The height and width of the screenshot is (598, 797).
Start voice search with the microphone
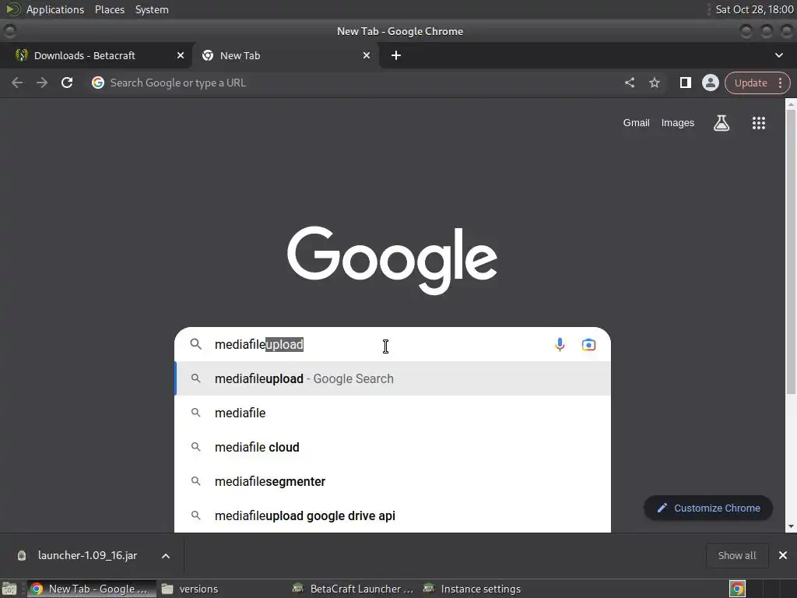point(560,345)
